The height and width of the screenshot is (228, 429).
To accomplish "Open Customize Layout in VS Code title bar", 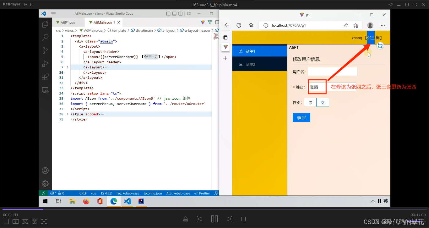I will 189,14.
